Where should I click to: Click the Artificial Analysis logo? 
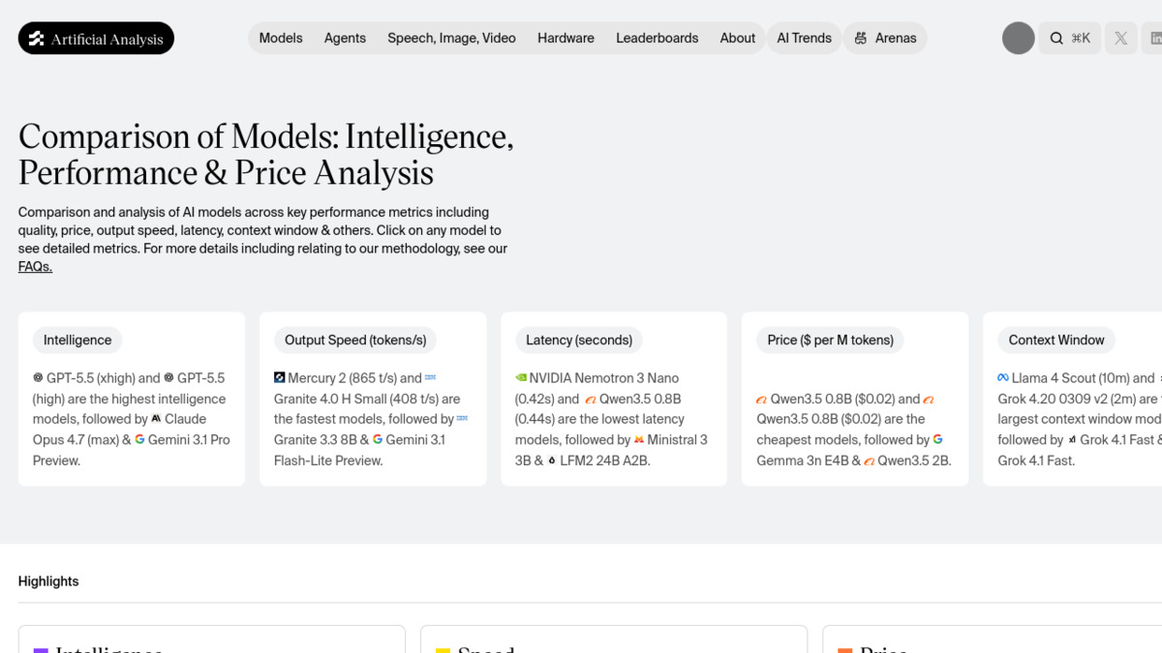pos(96,39)
